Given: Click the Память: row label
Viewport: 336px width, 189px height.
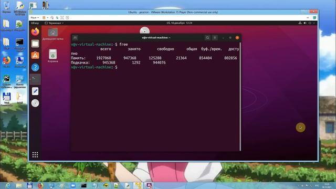Looking at the screenshot, I should [78, 58].
